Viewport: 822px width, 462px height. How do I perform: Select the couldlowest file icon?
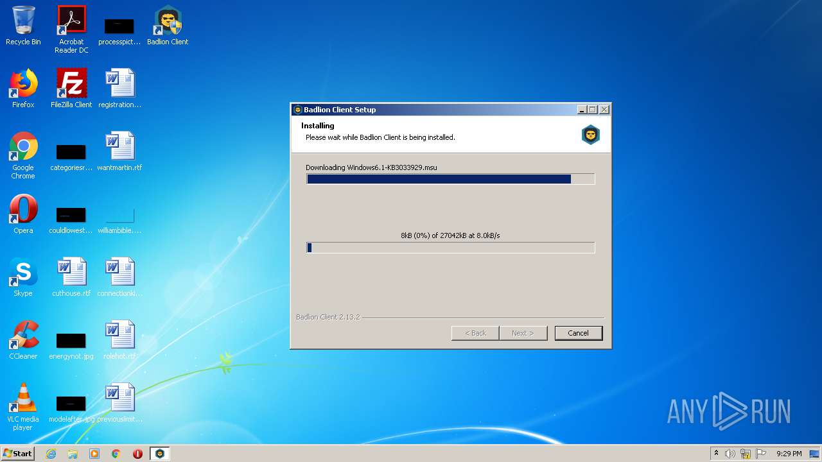tap(71, 220)
